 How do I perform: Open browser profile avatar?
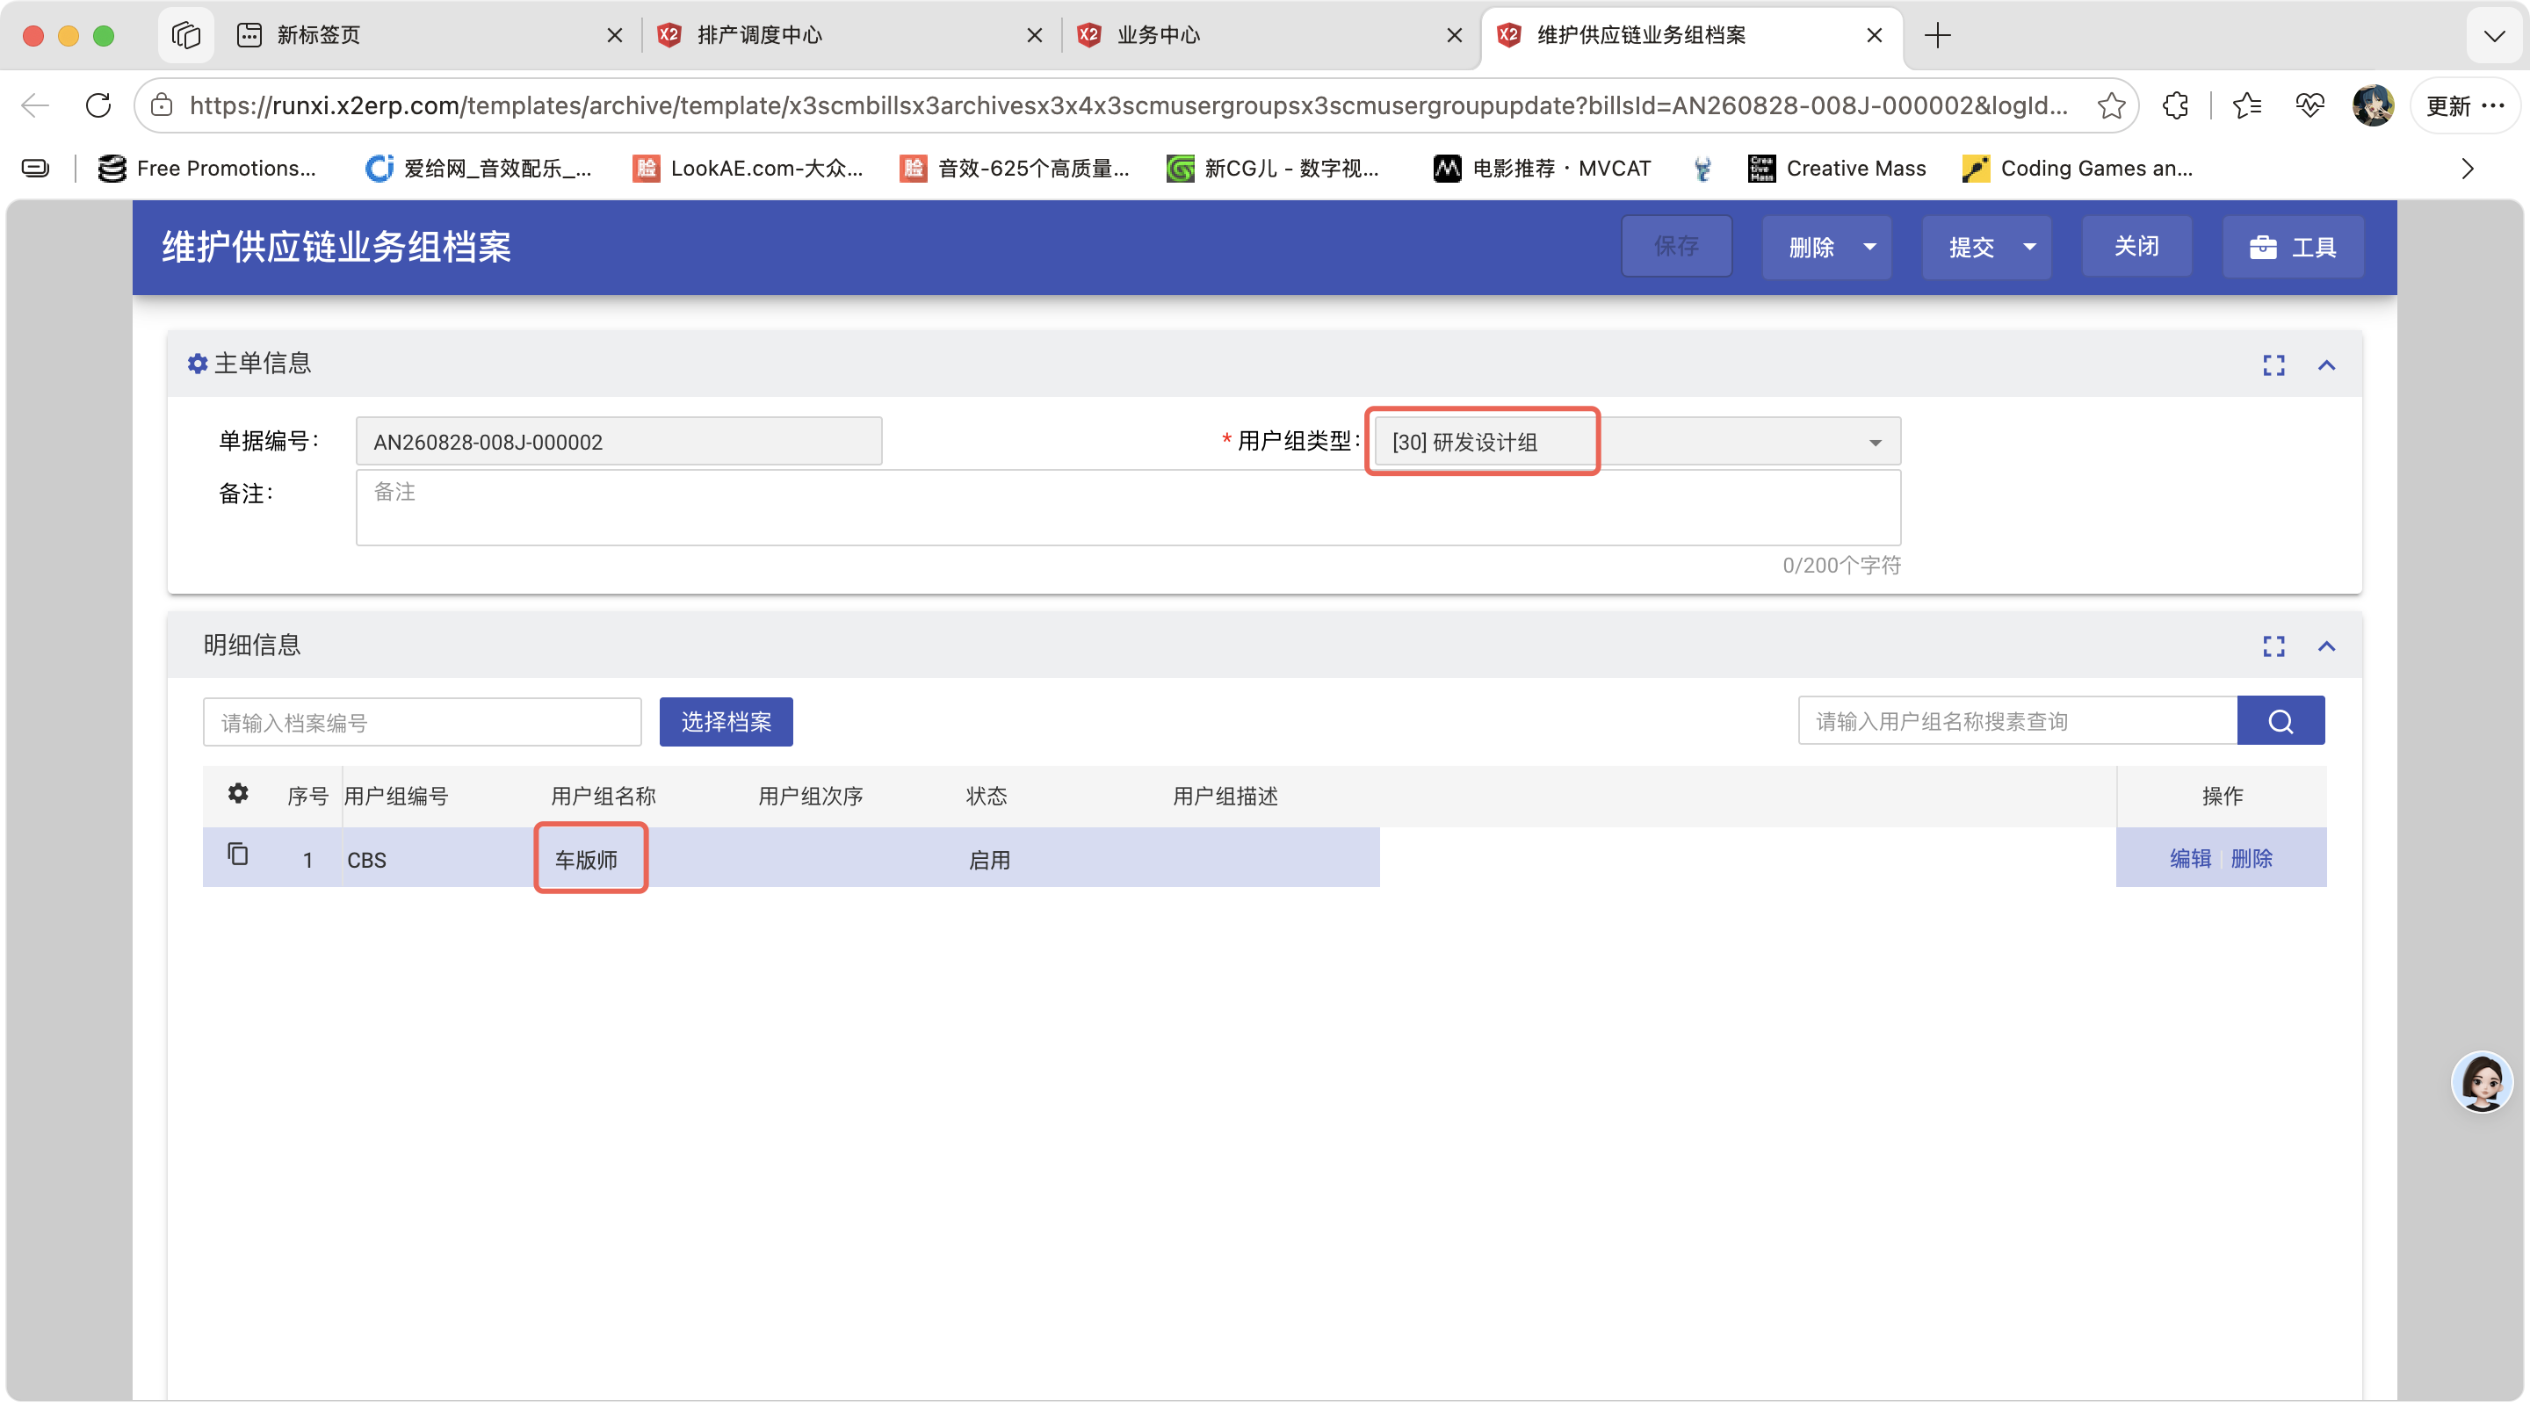[2373, 105]
